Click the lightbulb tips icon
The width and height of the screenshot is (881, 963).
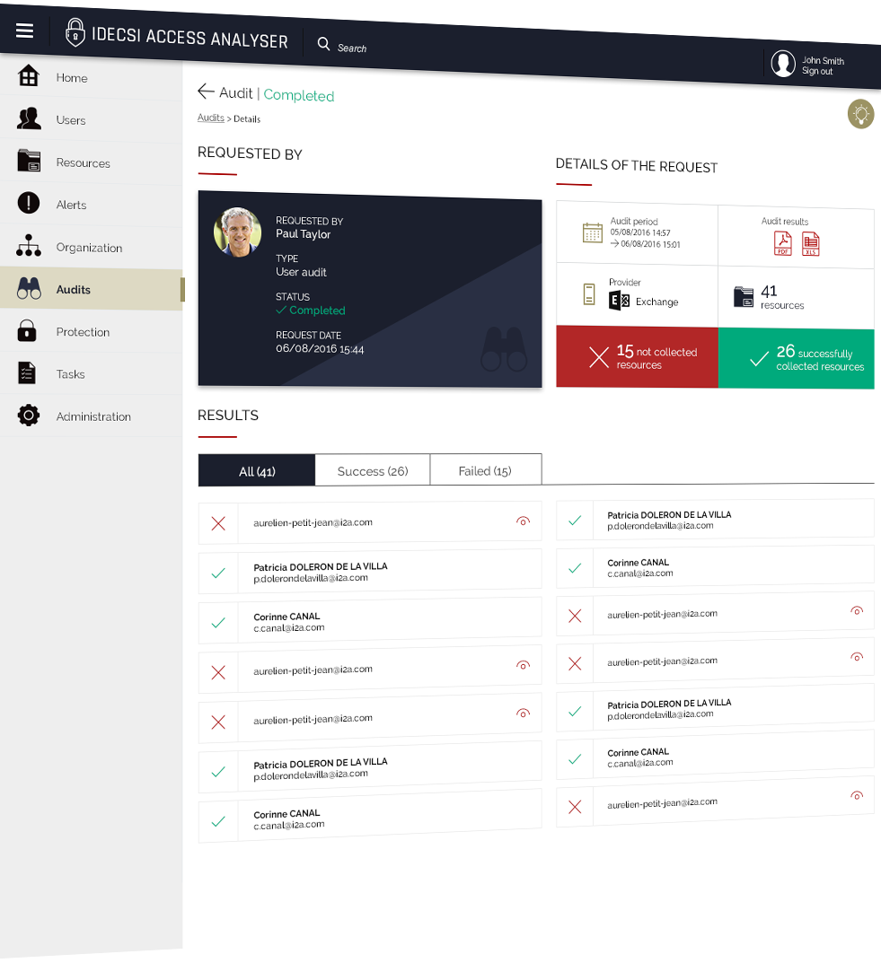[x=860, y=114]
